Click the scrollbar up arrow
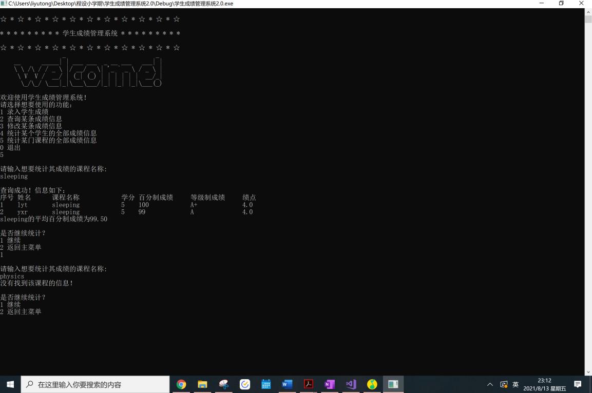 (588, 12)
